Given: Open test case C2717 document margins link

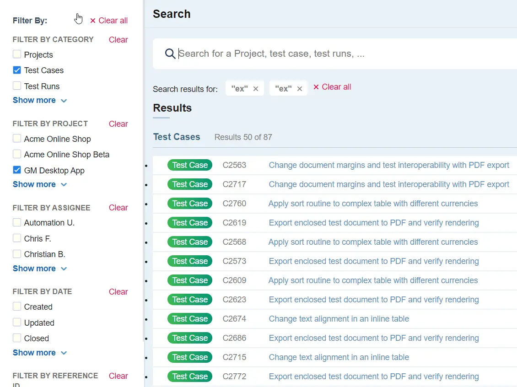Looking at the screenshot, I should click(389, 184).
